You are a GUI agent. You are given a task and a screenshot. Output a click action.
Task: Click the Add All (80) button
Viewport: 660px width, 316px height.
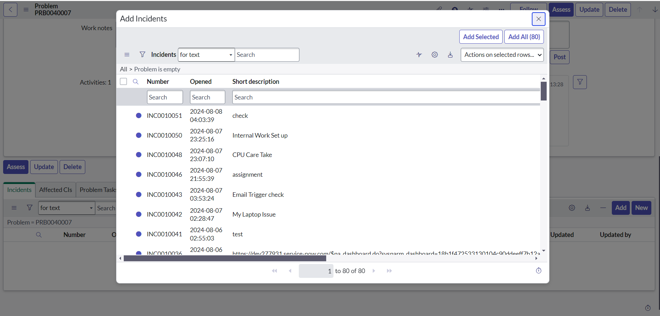click(524, 37)
